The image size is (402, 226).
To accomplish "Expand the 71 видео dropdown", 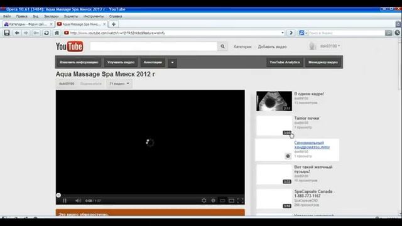I will [119, 83].
